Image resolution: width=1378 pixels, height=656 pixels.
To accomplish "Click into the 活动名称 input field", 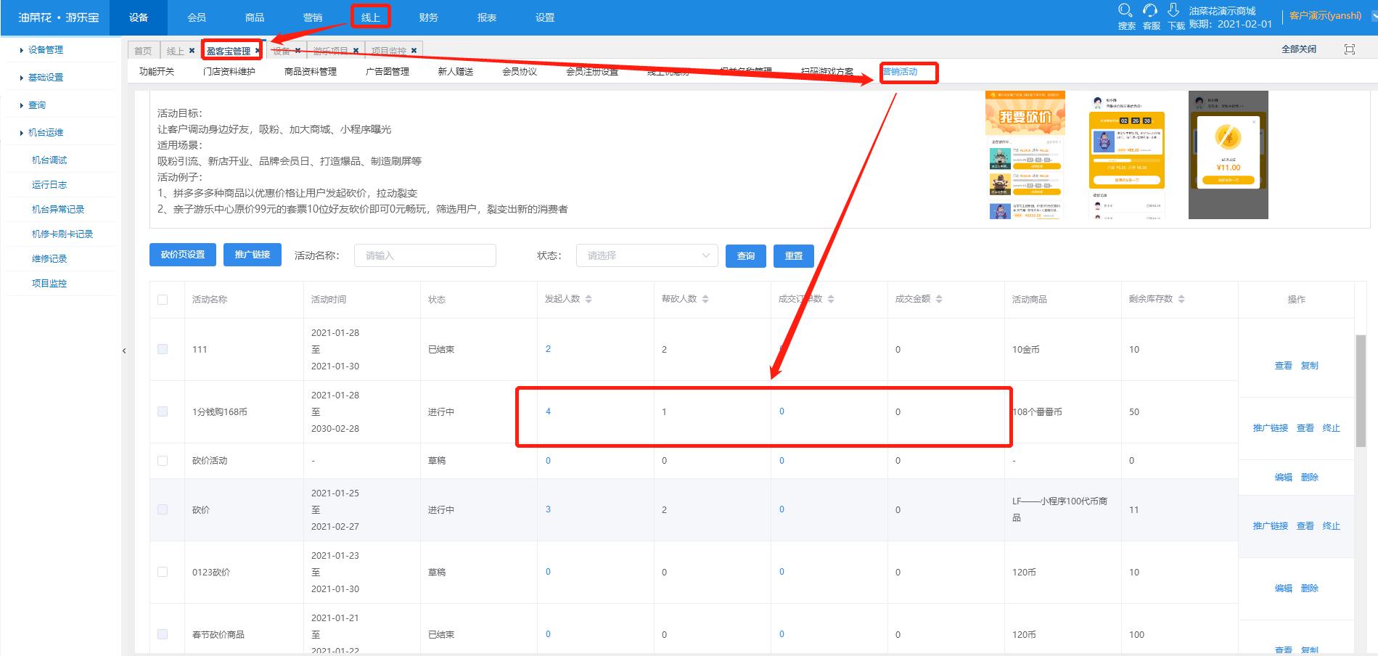I will (425, 255).
